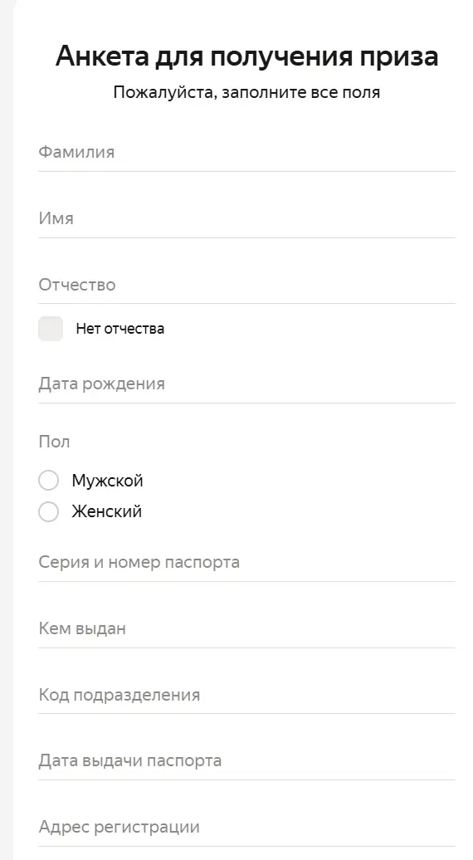Focus the Адрес регистрации field

[x=246, y=828]
